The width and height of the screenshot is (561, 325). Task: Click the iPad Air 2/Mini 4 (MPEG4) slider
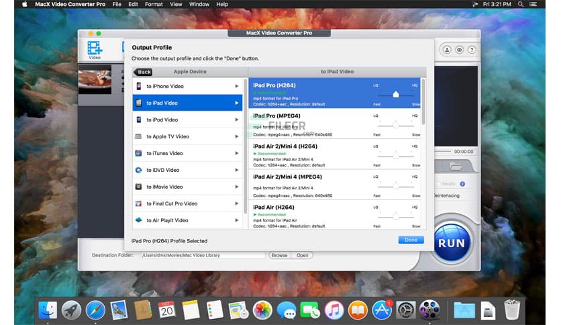[x=396, y=186]
